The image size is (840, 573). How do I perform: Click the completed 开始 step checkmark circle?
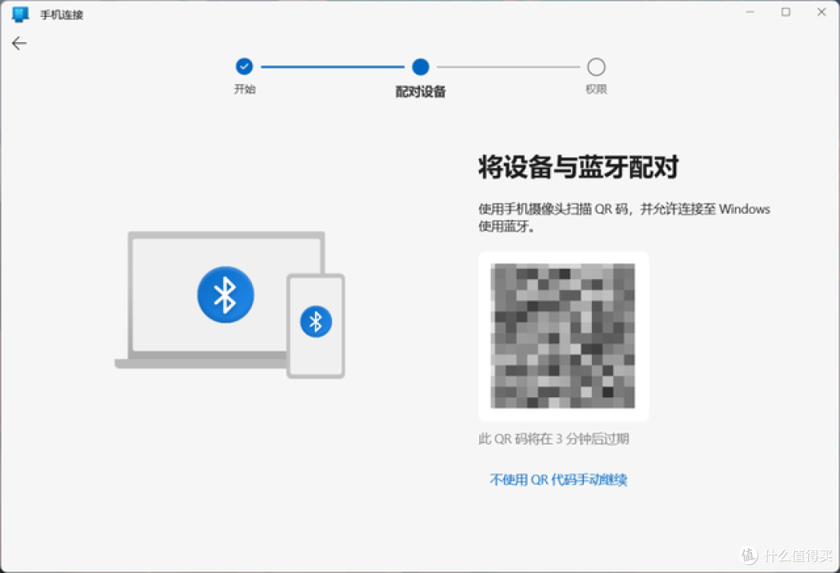pyautogui.click(x=244, y=66)
